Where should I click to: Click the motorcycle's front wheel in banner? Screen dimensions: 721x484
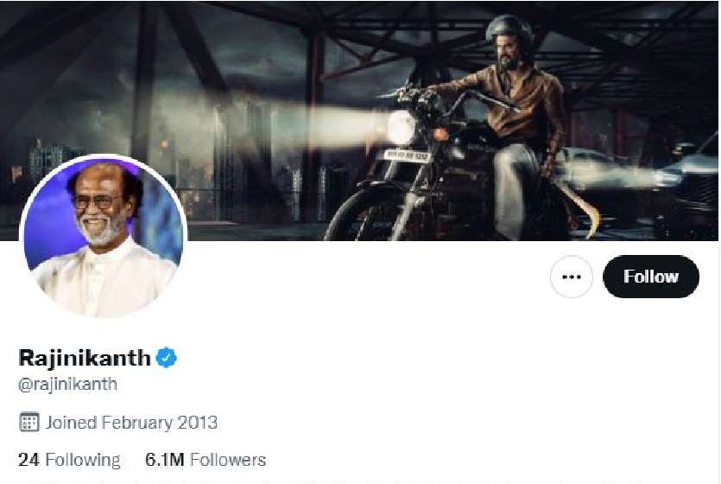click(x=363, y=212)
